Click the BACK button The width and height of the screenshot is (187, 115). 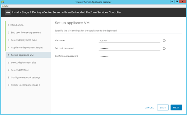[163, 108]
